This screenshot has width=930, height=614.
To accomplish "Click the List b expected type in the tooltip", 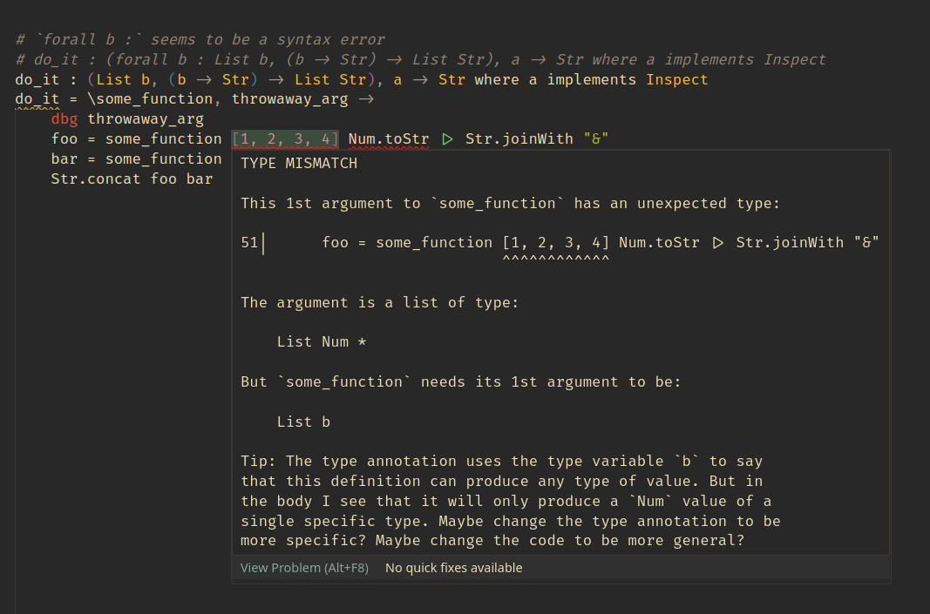I will click(x=303, y=422).
